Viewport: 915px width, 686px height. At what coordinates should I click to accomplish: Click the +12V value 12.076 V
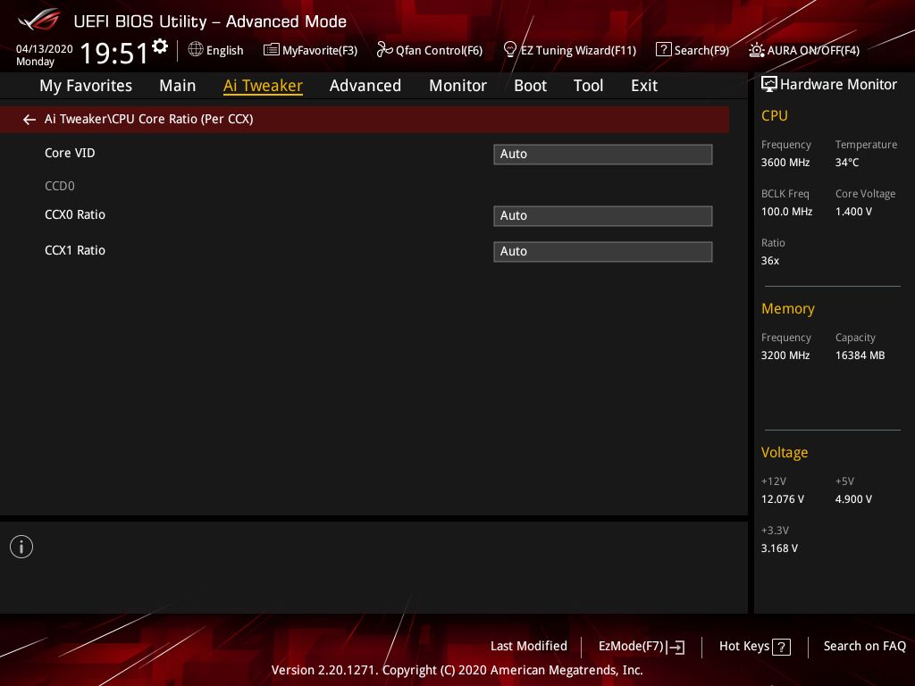click(x=782, y=499)
